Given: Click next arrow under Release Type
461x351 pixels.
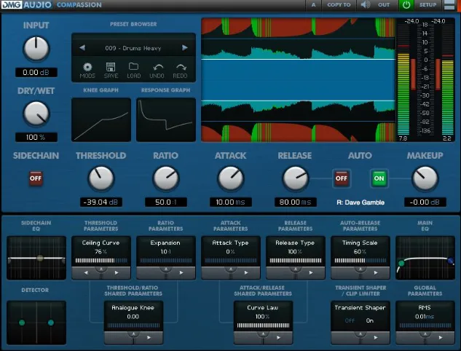Looking at the screenshot, I should (x=311, y=273).
